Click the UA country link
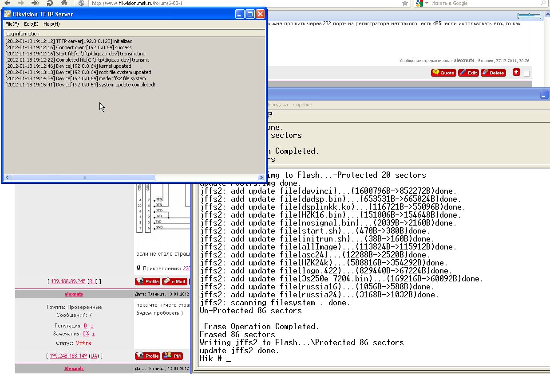 (x=94, y=356)
